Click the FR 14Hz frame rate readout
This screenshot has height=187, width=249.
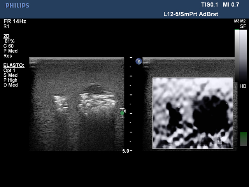15,21
